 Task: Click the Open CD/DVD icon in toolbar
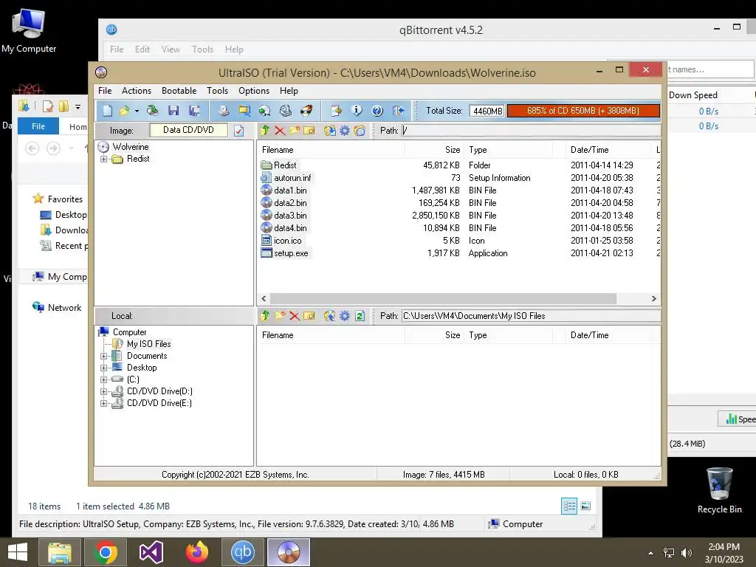[x=152, y=111]
